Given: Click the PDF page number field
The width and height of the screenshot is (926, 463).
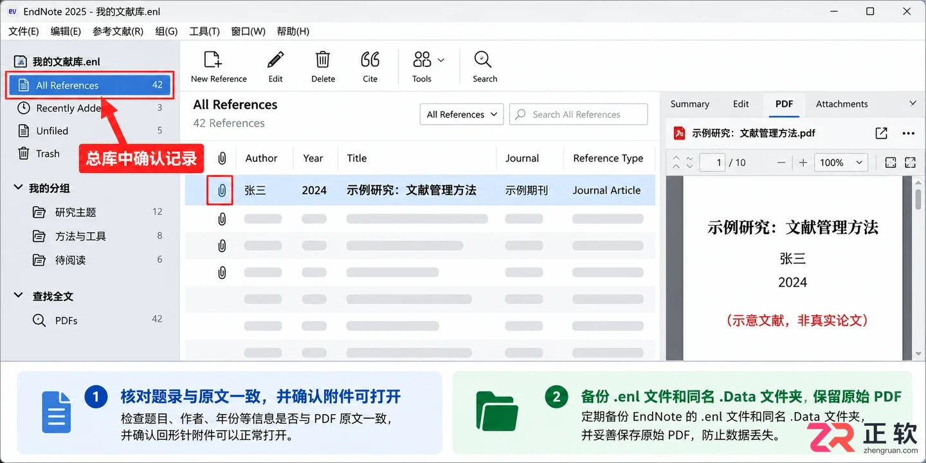Looking at the screenshot, I should (x=713, y=163).
